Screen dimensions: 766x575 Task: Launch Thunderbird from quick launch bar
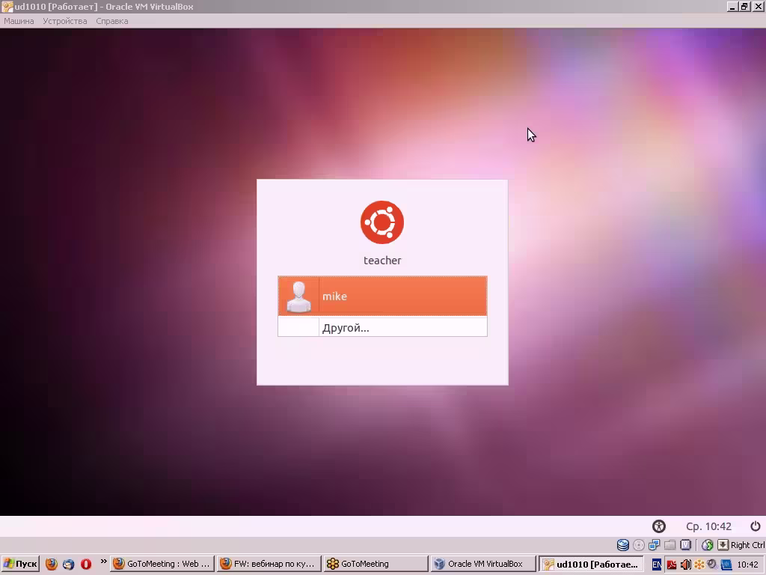tap(68, 564)
